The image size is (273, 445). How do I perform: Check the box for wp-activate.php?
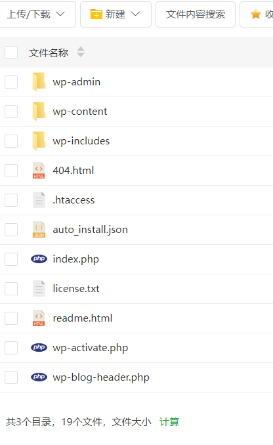coord(11,348)
